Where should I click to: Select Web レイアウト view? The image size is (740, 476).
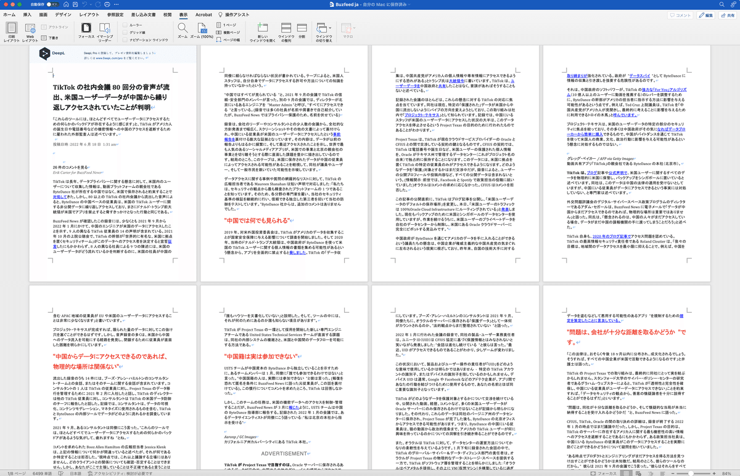click(x=30, y=32)
